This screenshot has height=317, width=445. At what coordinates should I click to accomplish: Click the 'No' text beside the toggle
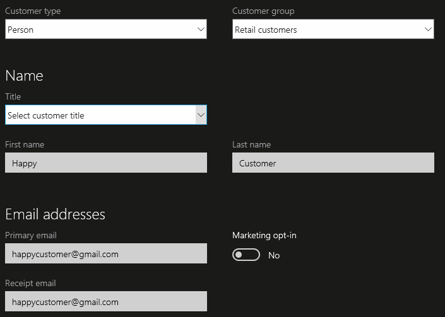(x=274, y=255)
